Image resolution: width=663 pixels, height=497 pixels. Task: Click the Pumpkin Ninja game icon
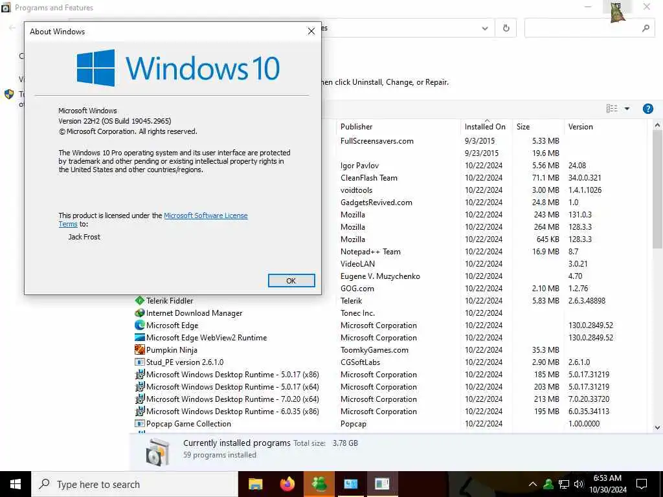140,349
